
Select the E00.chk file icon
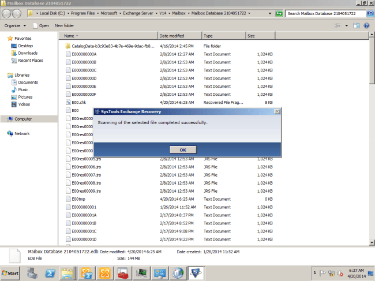point(68,102)
